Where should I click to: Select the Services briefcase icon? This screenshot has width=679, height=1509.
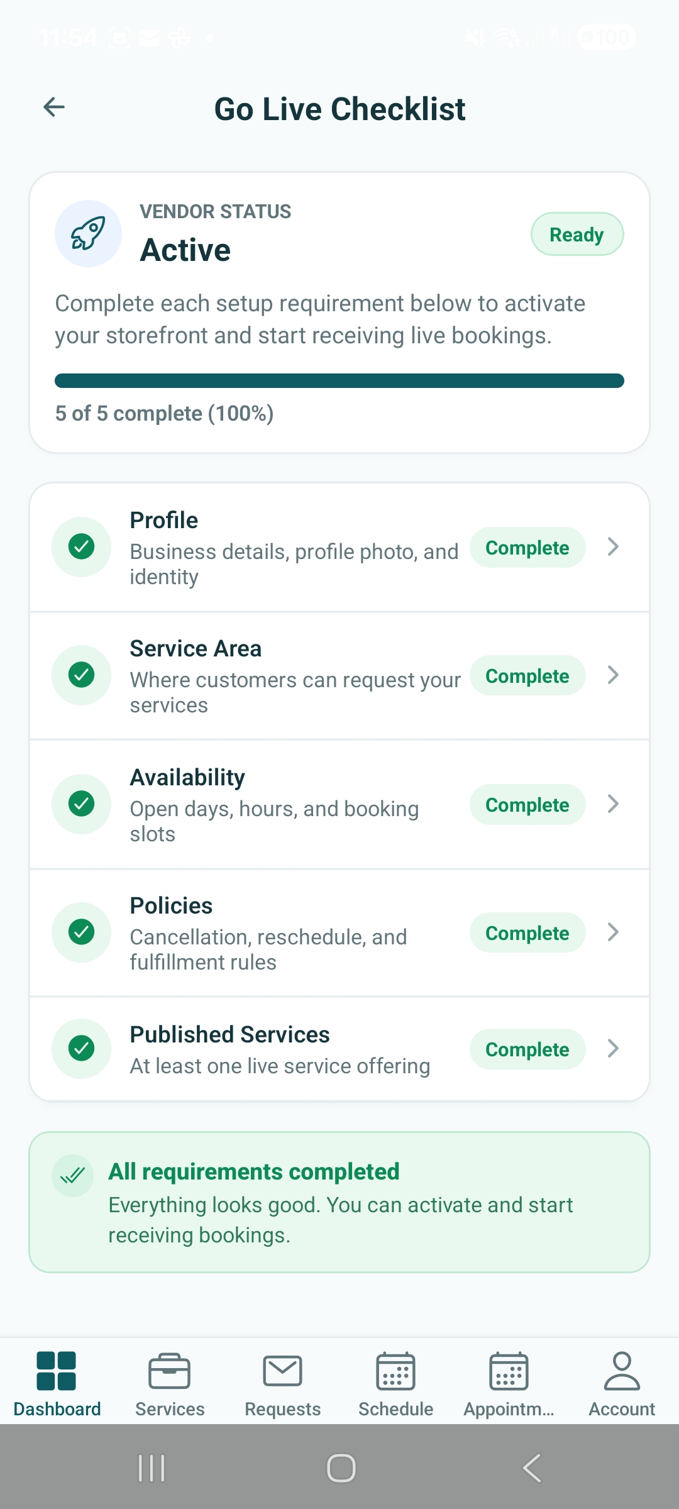coord(169,1371)
